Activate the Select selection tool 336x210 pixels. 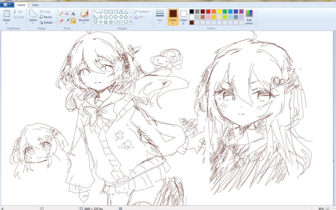coord(33,14)
